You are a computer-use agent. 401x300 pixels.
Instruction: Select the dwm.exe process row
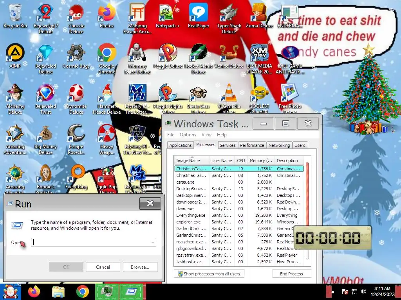pos(239,209)
